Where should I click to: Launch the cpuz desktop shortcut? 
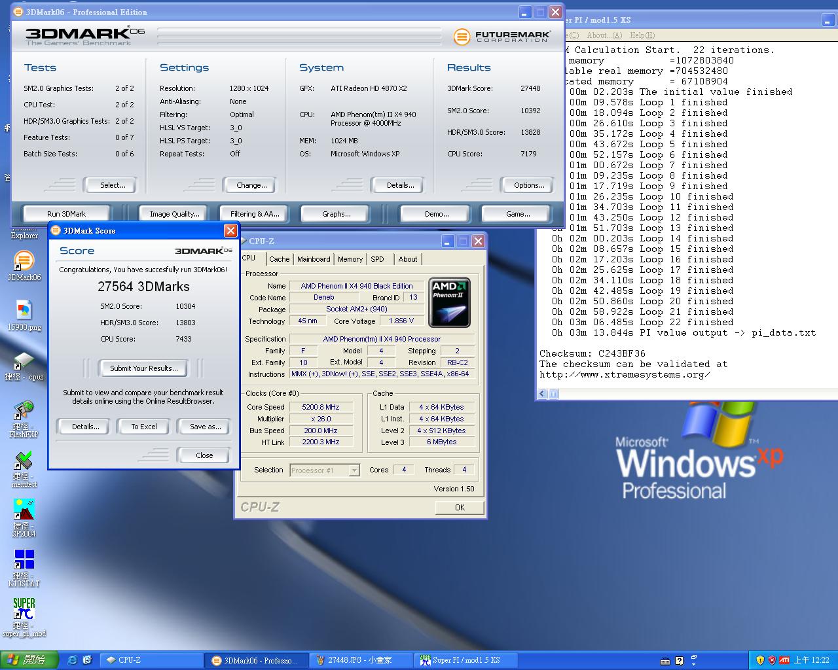coord(24,366)
